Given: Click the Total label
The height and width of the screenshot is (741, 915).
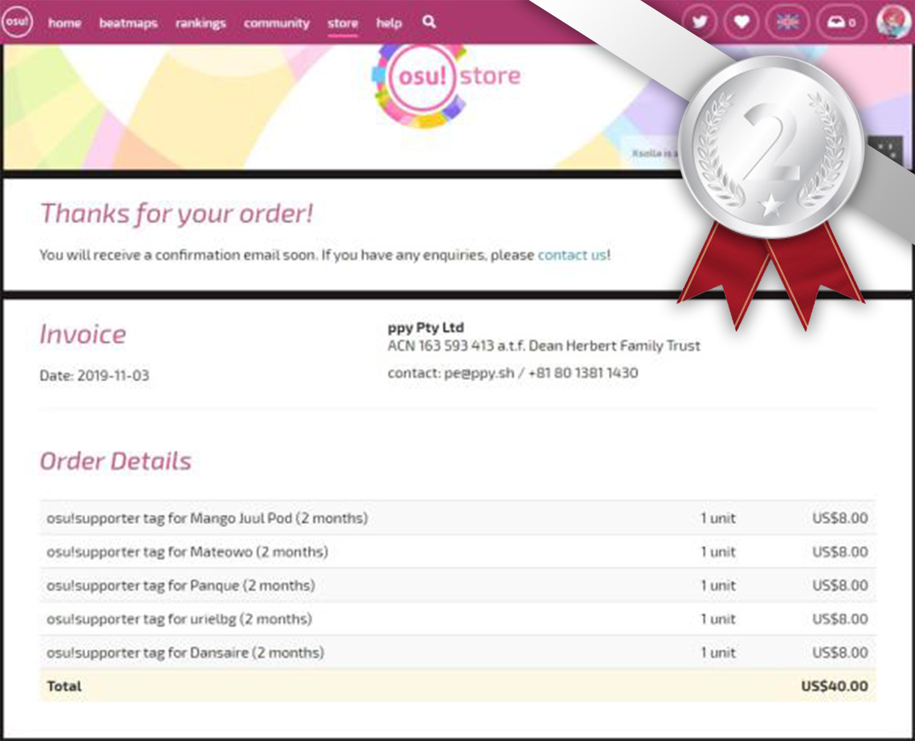Looking at the screenshot, I should pyautogui.click(x=64, y=686).
